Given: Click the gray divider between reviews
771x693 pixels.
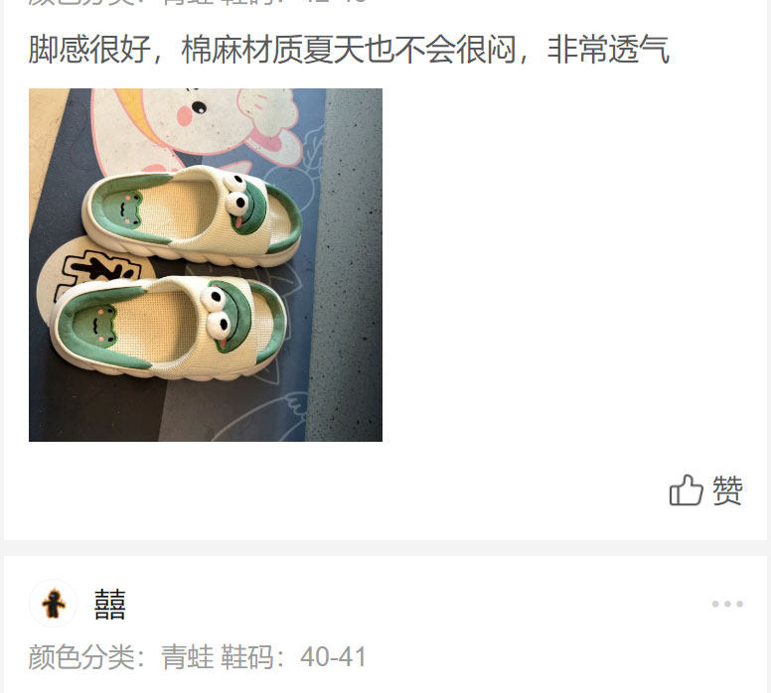Looking at the screenshot, I should tap(385, 548).
